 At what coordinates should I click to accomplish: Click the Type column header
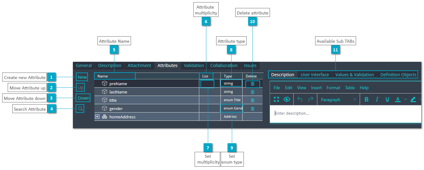point(232,76)
